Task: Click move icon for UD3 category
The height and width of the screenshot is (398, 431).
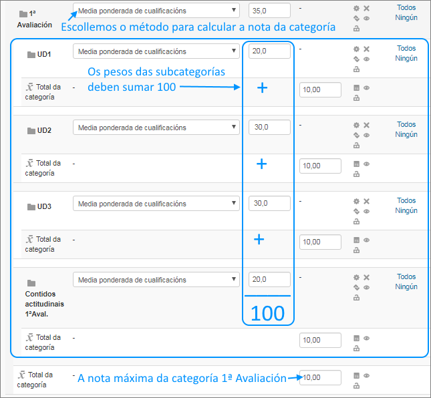Action: 356,211
